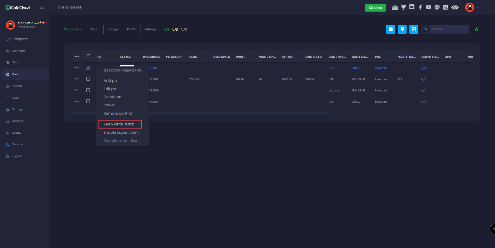
Task: Click the Facebook icon in header
Action: 420,7
